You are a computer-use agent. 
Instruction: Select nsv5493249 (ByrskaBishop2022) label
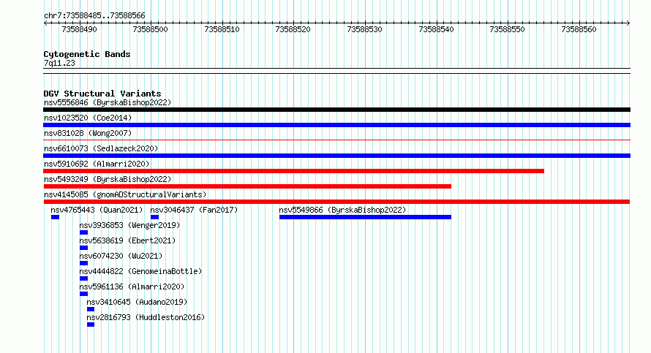coord(108,179)
